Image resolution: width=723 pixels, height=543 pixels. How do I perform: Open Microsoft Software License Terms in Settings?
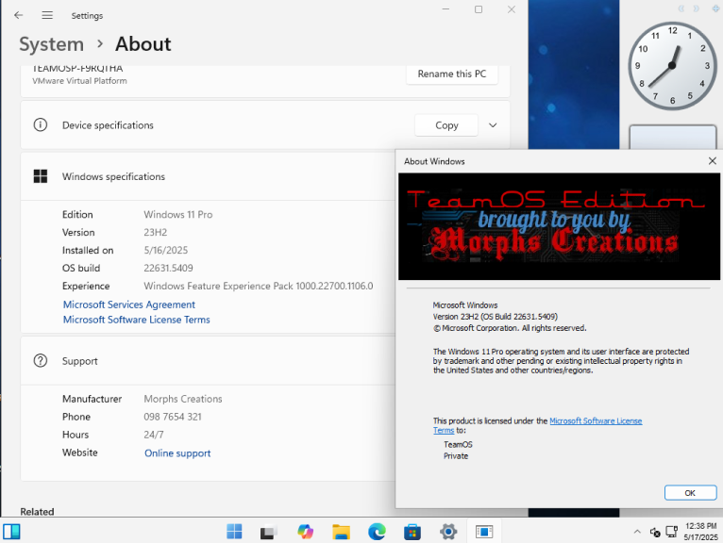(x=137, y=320)
